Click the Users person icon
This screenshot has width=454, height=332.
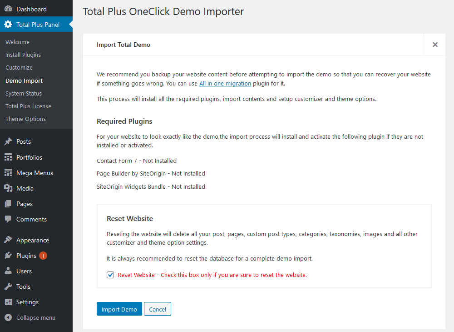tap(8, 271)
